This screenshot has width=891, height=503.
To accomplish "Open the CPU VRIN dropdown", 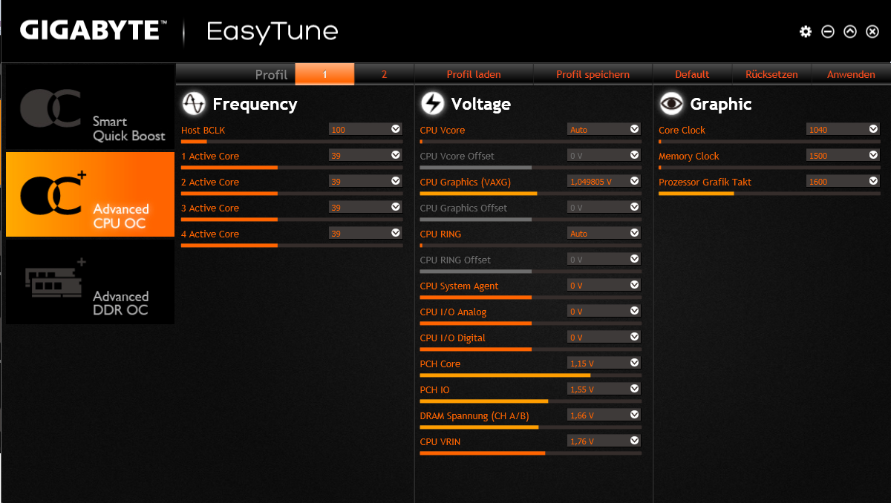I will pyautogui.click(x=604, y=441).
